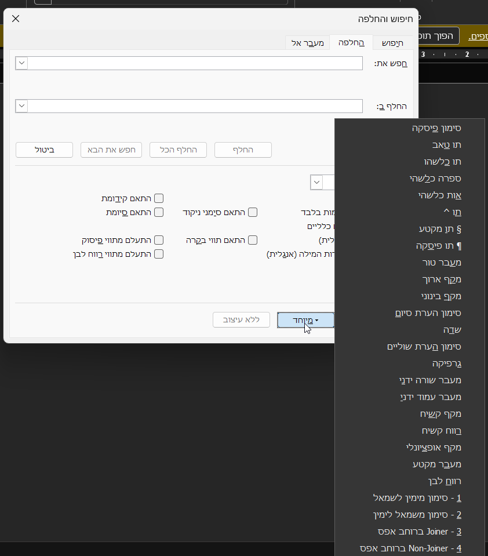Check the התאם סימני ניקוד option
The width and height of the screenshot is (488, 556).
tap(253, 212)
